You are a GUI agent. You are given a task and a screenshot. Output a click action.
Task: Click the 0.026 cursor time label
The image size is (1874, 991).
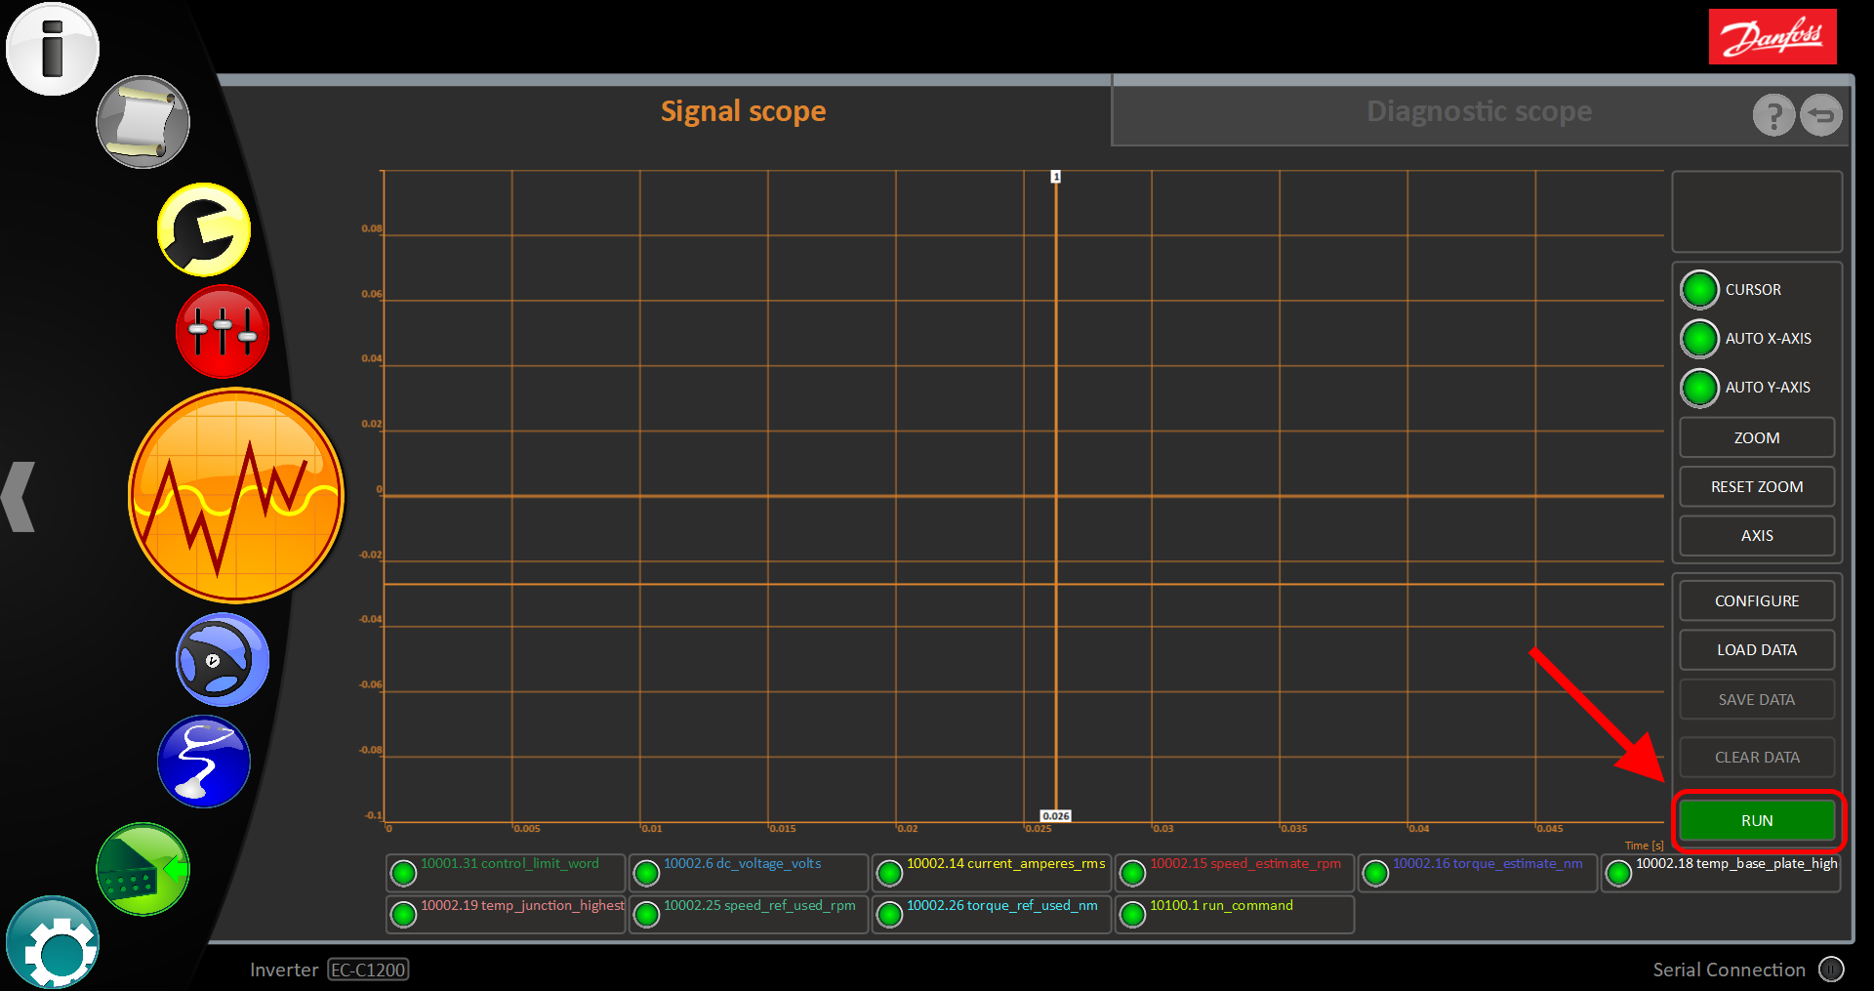(1055, 816)
